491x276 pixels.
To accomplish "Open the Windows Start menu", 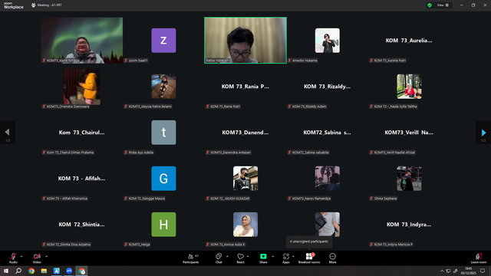I will tap(6, 271).
